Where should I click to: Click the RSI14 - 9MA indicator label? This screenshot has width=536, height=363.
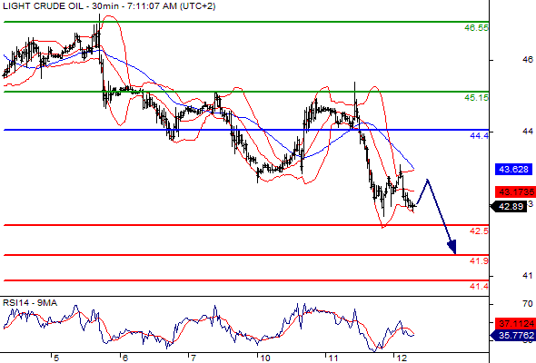30,303
